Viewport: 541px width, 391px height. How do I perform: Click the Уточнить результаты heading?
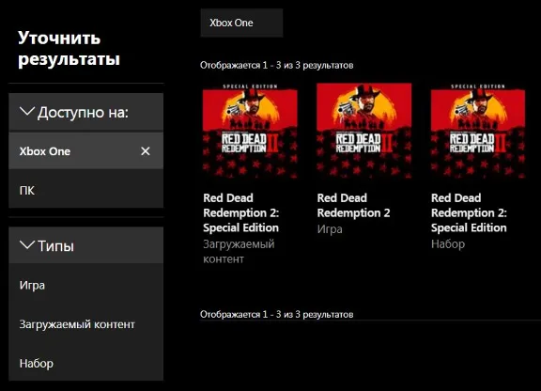point(69,48)
